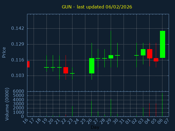Select the red candlestick on day 22
This screenshot has width=175, height=131.
click(x=66, y=70)
